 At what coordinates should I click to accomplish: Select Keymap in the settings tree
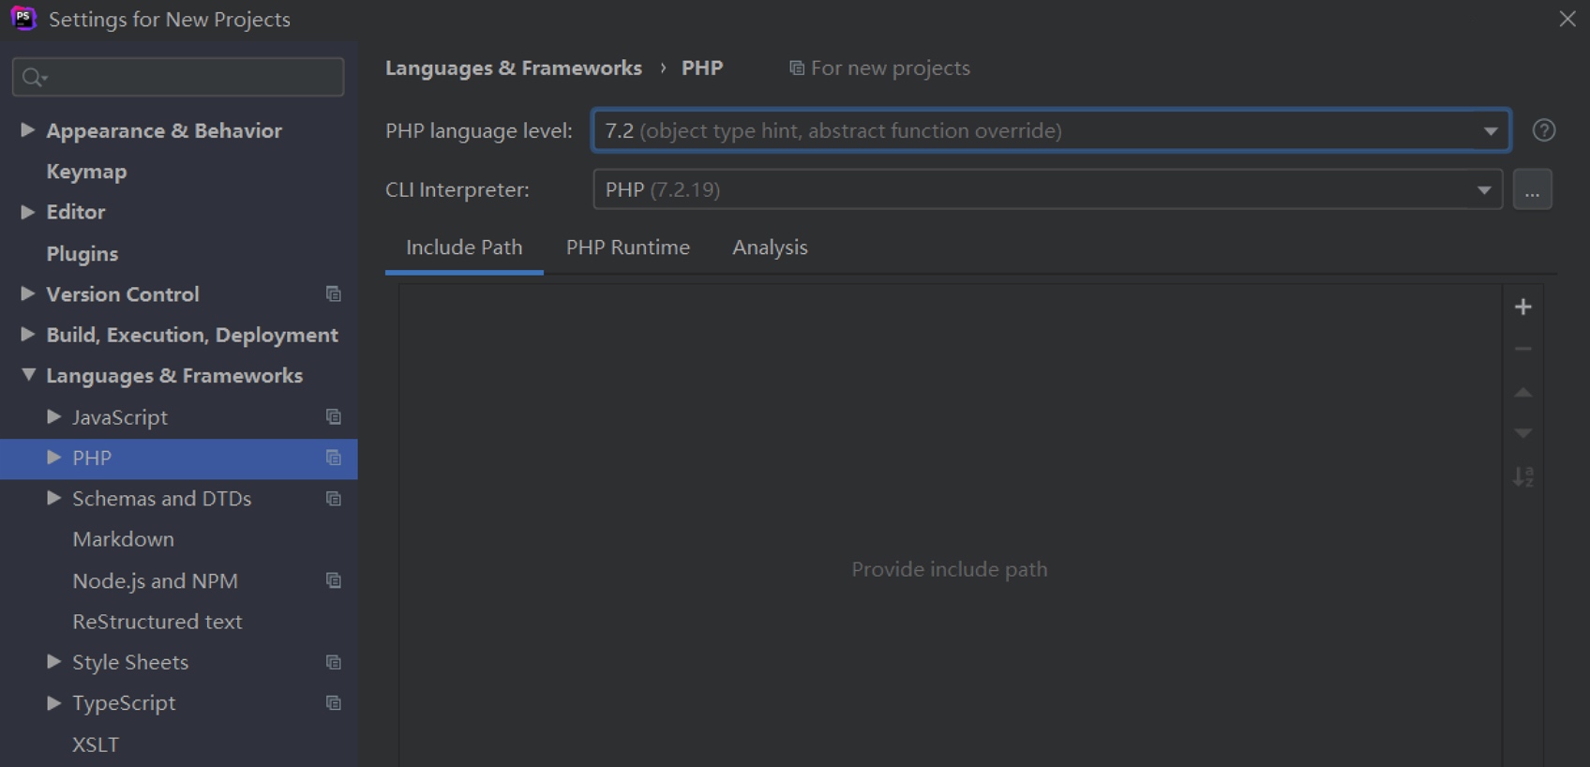coord(86,172)
